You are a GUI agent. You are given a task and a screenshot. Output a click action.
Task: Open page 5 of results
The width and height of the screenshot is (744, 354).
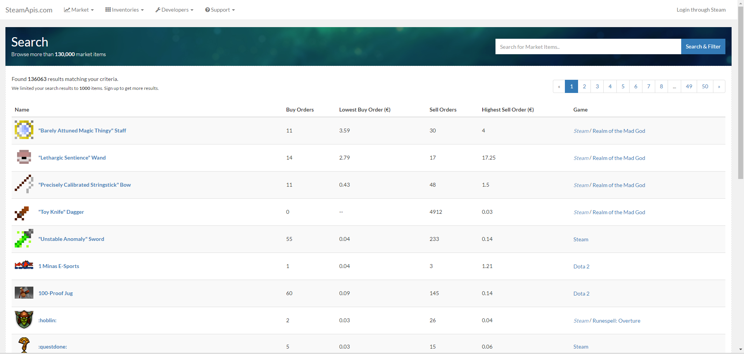(x=623, y=86)
